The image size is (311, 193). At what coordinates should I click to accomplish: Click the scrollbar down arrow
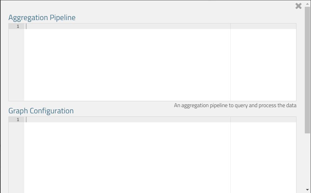(308, 190)
